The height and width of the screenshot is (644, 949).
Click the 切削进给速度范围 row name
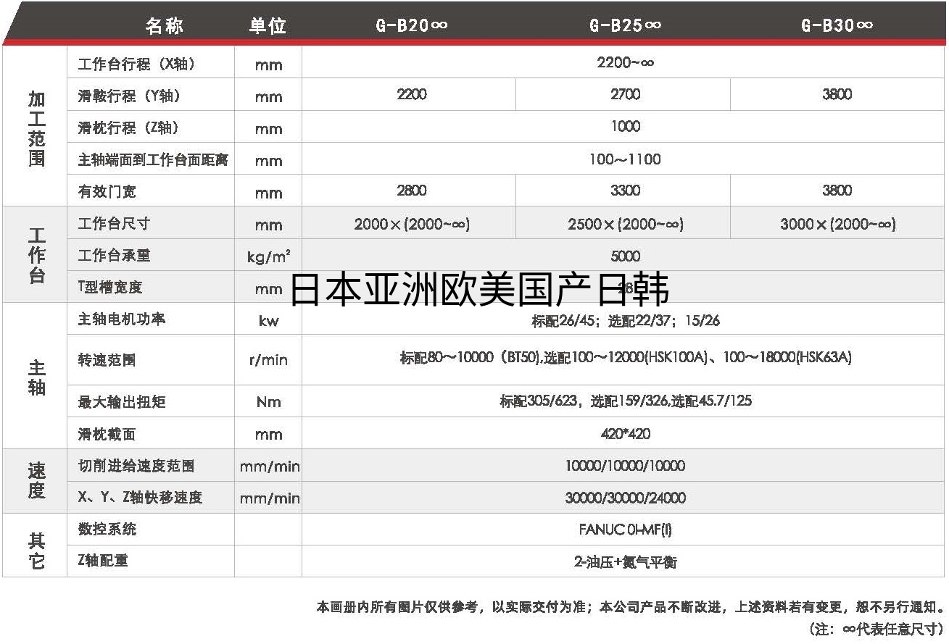(136, 466)
